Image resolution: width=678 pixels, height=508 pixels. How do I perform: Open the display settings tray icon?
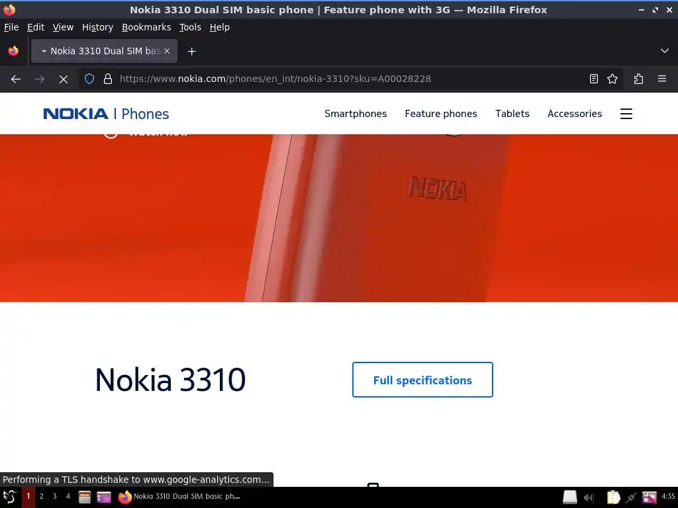[x=650, y=497]
